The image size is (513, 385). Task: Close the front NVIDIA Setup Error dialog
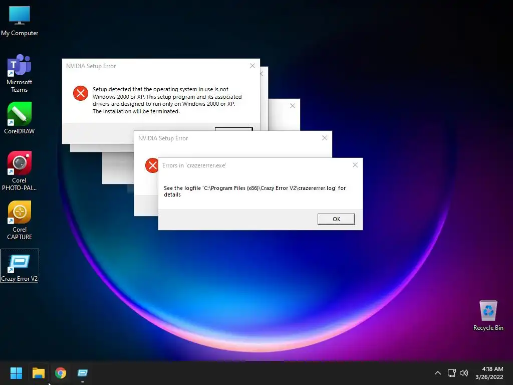[x=324, y=138]
